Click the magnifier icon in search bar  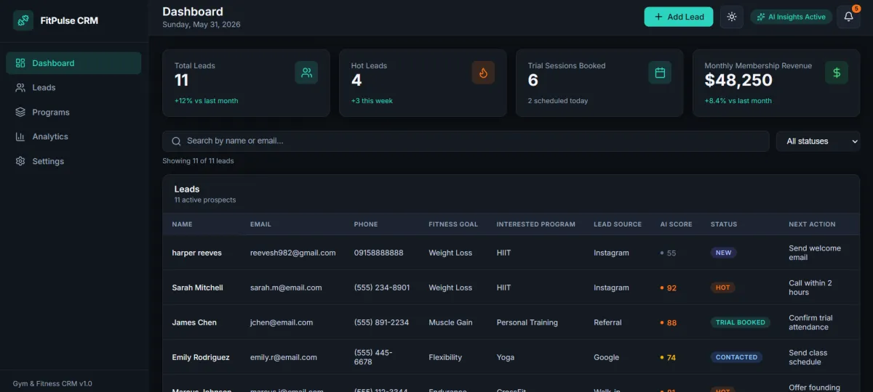(x=176, y=142)
